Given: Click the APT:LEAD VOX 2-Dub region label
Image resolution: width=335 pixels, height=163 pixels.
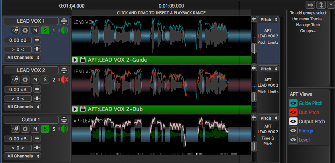Looking at the screenshot, I should (115, 109).
